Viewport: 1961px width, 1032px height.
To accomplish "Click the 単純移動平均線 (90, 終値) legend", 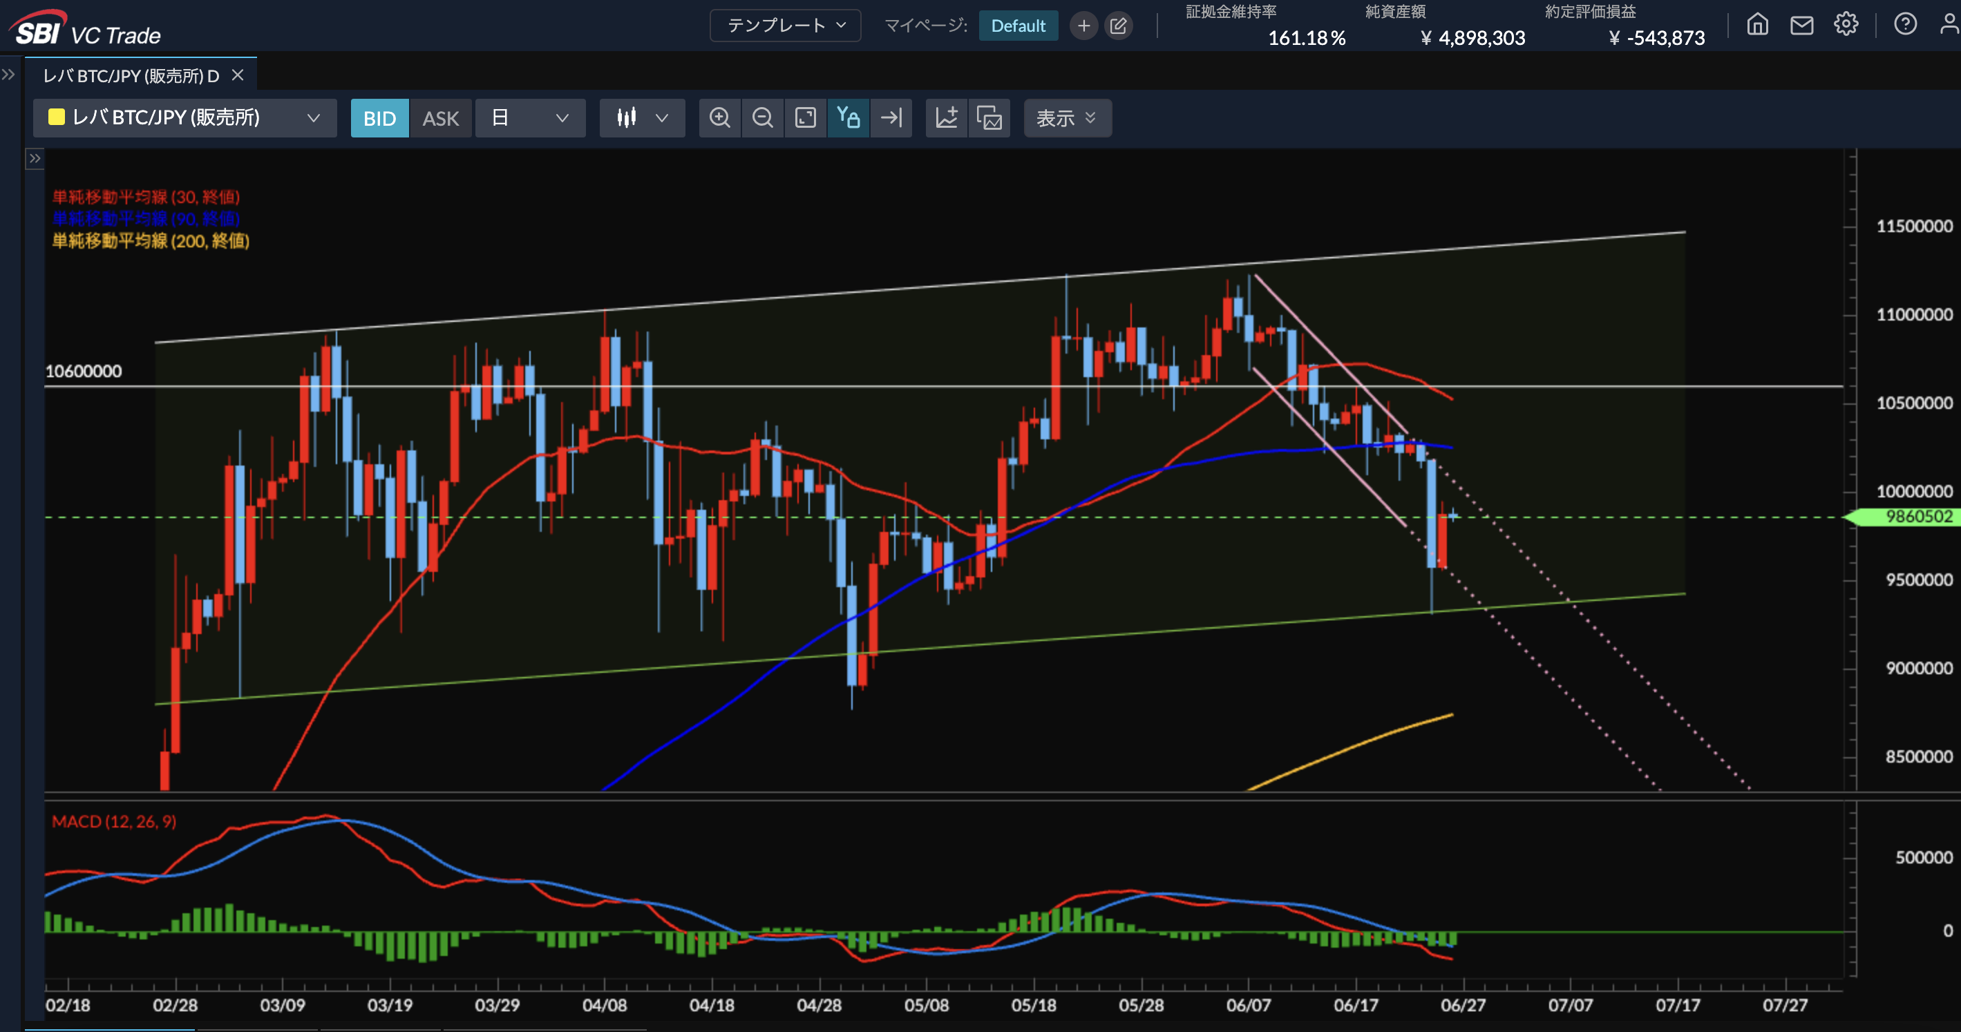I will [x=145, y=219].
